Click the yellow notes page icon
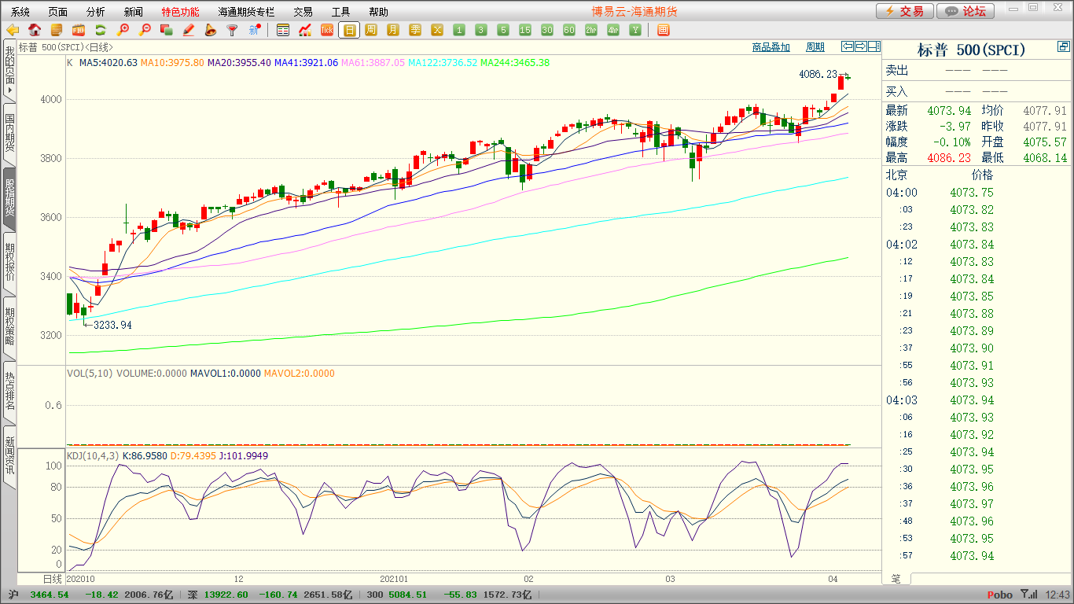The width and height of the screenshot is (1074, 604). (57, 31)
